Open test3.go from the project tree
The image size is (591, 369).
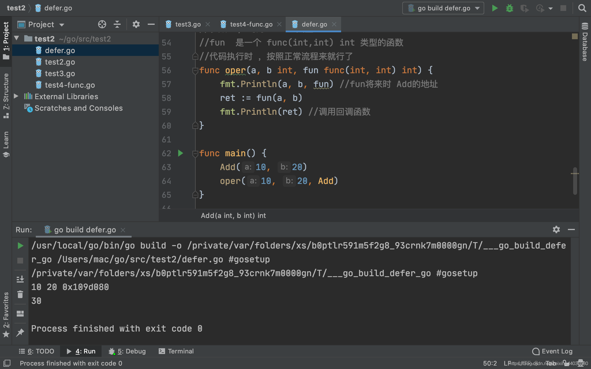[x=60, y=74]
